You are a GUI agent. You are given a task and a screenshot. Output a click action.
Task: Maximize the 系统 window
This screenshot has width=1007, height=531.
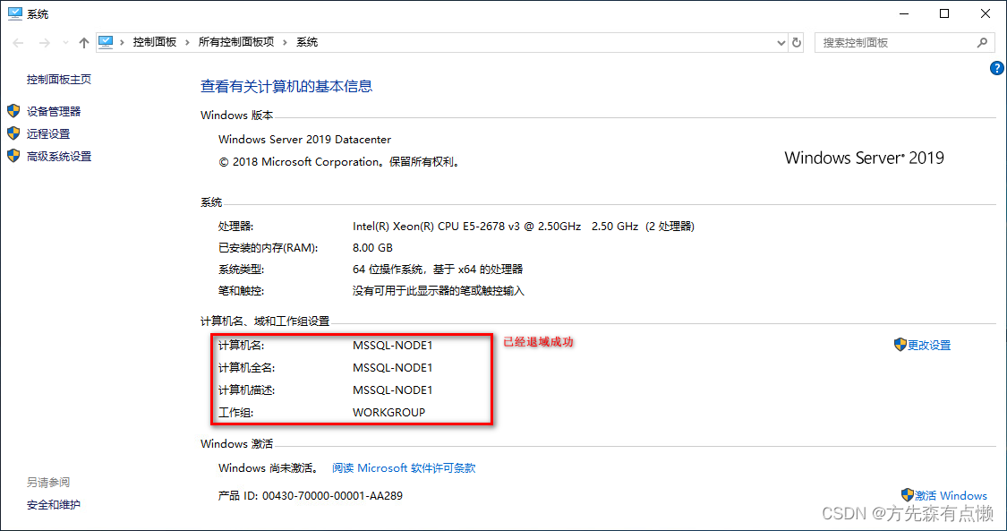944,14
